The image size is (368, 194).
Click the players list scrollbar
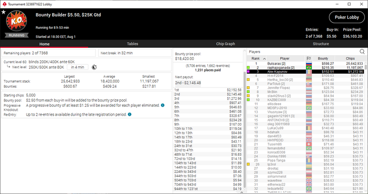click(366, 68)
